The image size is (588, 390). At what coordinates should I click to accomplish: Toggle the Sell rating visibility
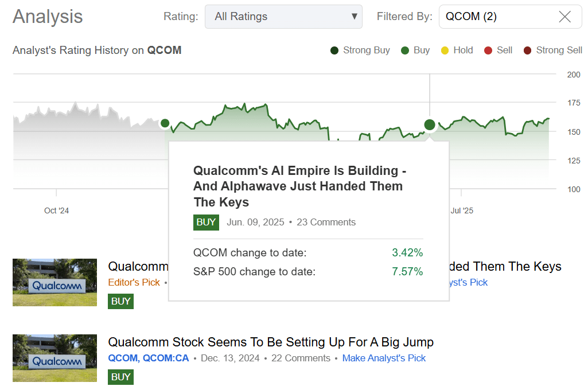[486, 50]
